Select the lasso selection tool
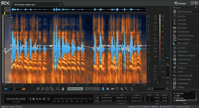Image resolution: width=199 pixels, height=108 pixels. coord(117,89)
